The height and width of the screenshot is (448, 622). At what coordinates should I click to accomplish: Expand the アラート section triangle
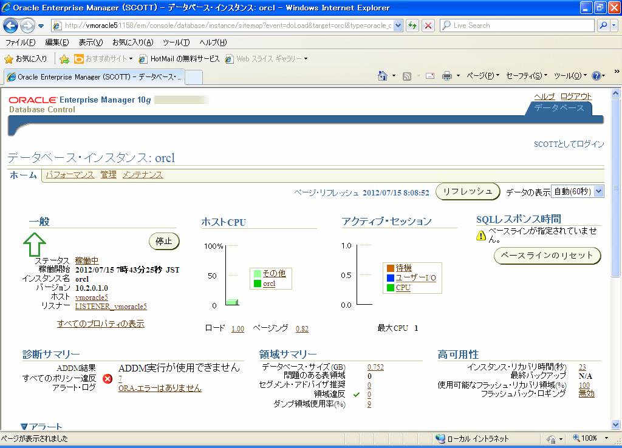24,427
